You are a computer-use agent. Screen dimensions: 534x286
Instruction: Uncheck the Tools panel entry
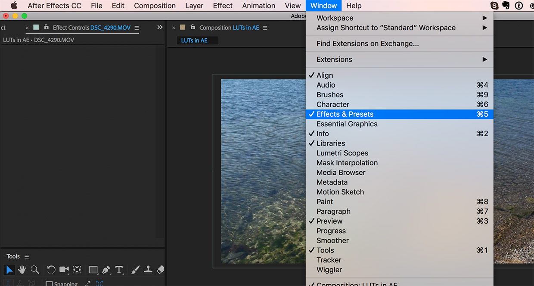(x=400, y=250)
